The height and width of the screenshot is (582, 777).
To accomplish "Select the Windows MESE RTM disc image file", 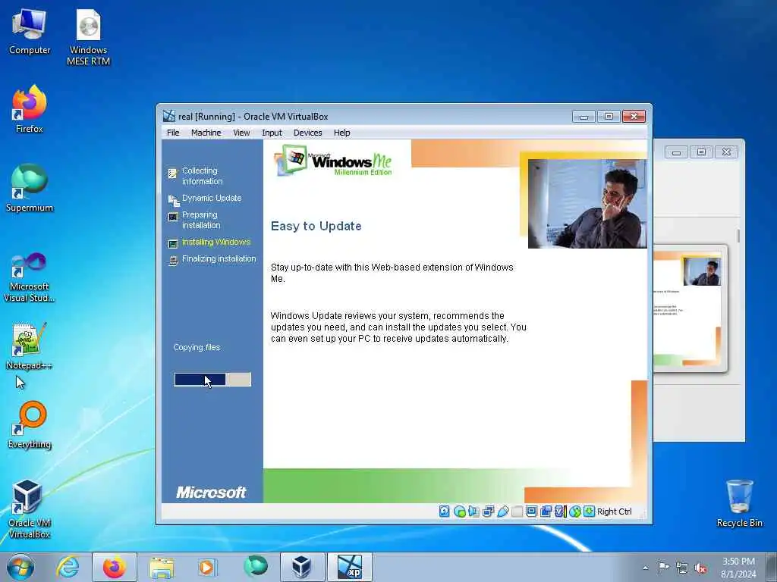I will tap(88, 38).
